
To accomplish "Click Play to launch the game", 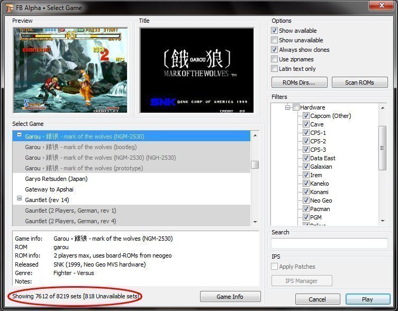I will click(x=368, y=299).
